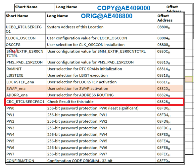Select the highlighted SWAP_ena short name
This screenshot has height=166, width=196.
(16, 89)
